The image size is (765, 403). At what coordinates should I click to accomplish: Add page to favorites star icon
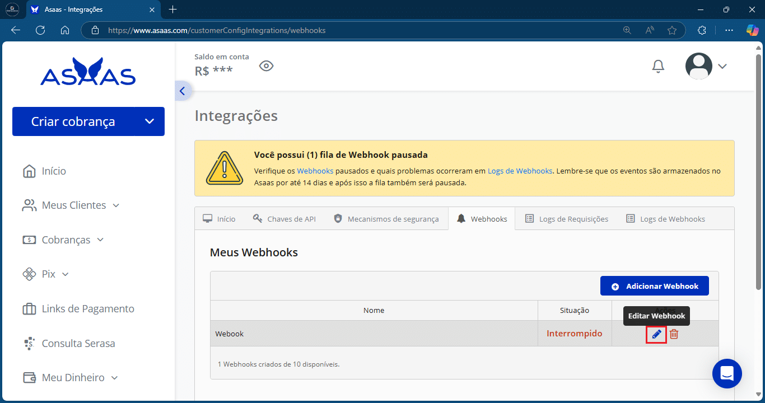pos(671,30)
